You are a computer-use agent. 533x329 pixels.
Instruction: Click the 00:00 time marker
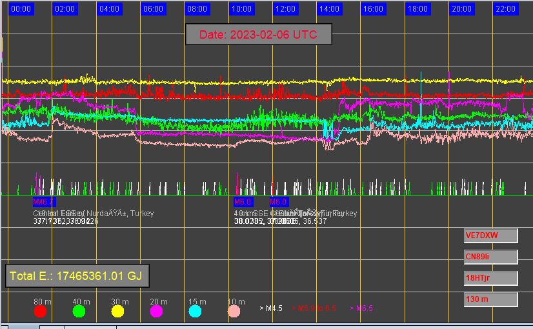21,9
